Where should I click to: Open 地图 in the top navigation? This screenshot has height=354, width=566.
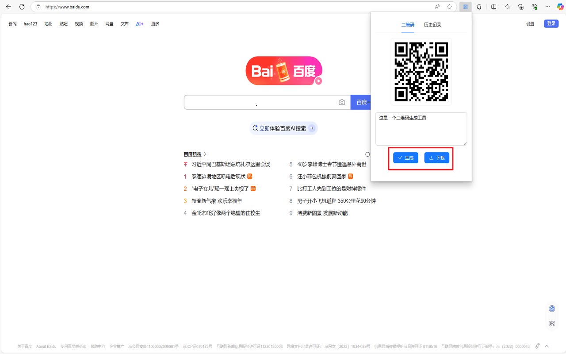(48, 24)
